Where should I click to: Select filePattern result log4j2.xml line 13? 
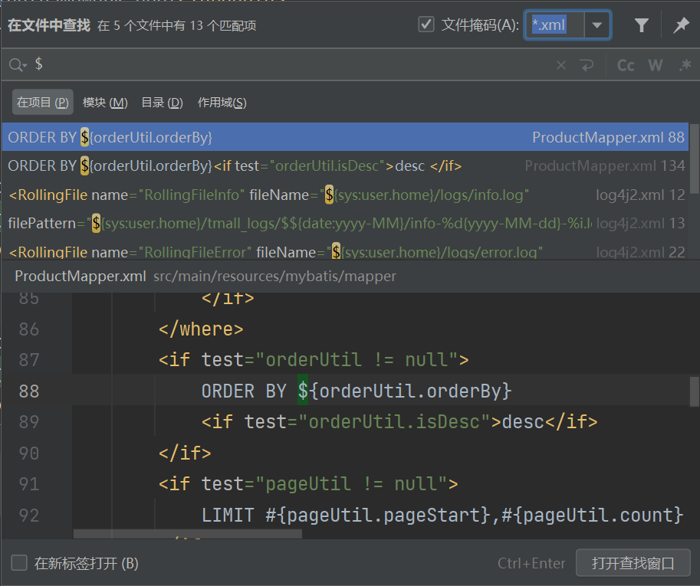coord(345,223)
